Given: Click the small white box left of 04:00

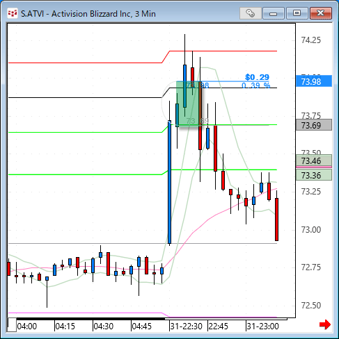Looking at the screenshot, I should tap(12, 325).
